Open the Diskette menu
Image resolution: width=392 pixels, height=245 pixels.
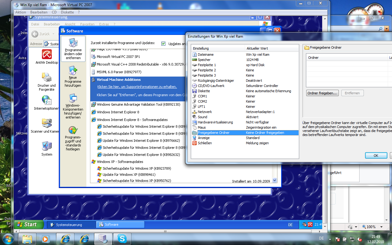click(67, 12)
